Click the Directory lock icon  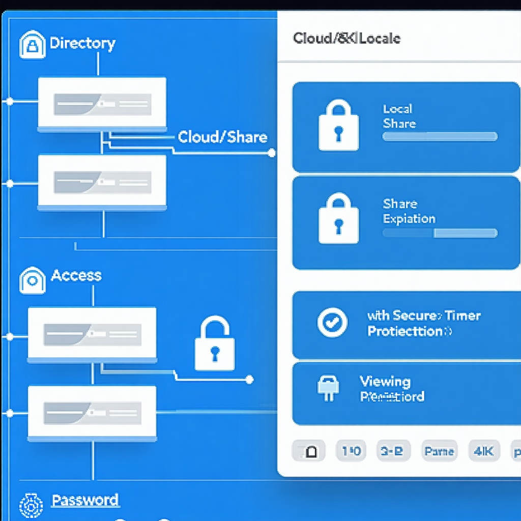pyautogui.click(x=32, y=45)
